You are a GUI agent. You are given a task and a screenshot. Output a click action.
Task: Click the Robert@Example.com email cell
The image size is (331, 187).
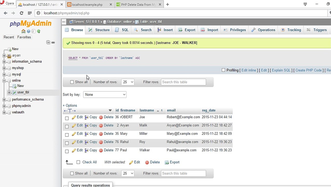183,117
